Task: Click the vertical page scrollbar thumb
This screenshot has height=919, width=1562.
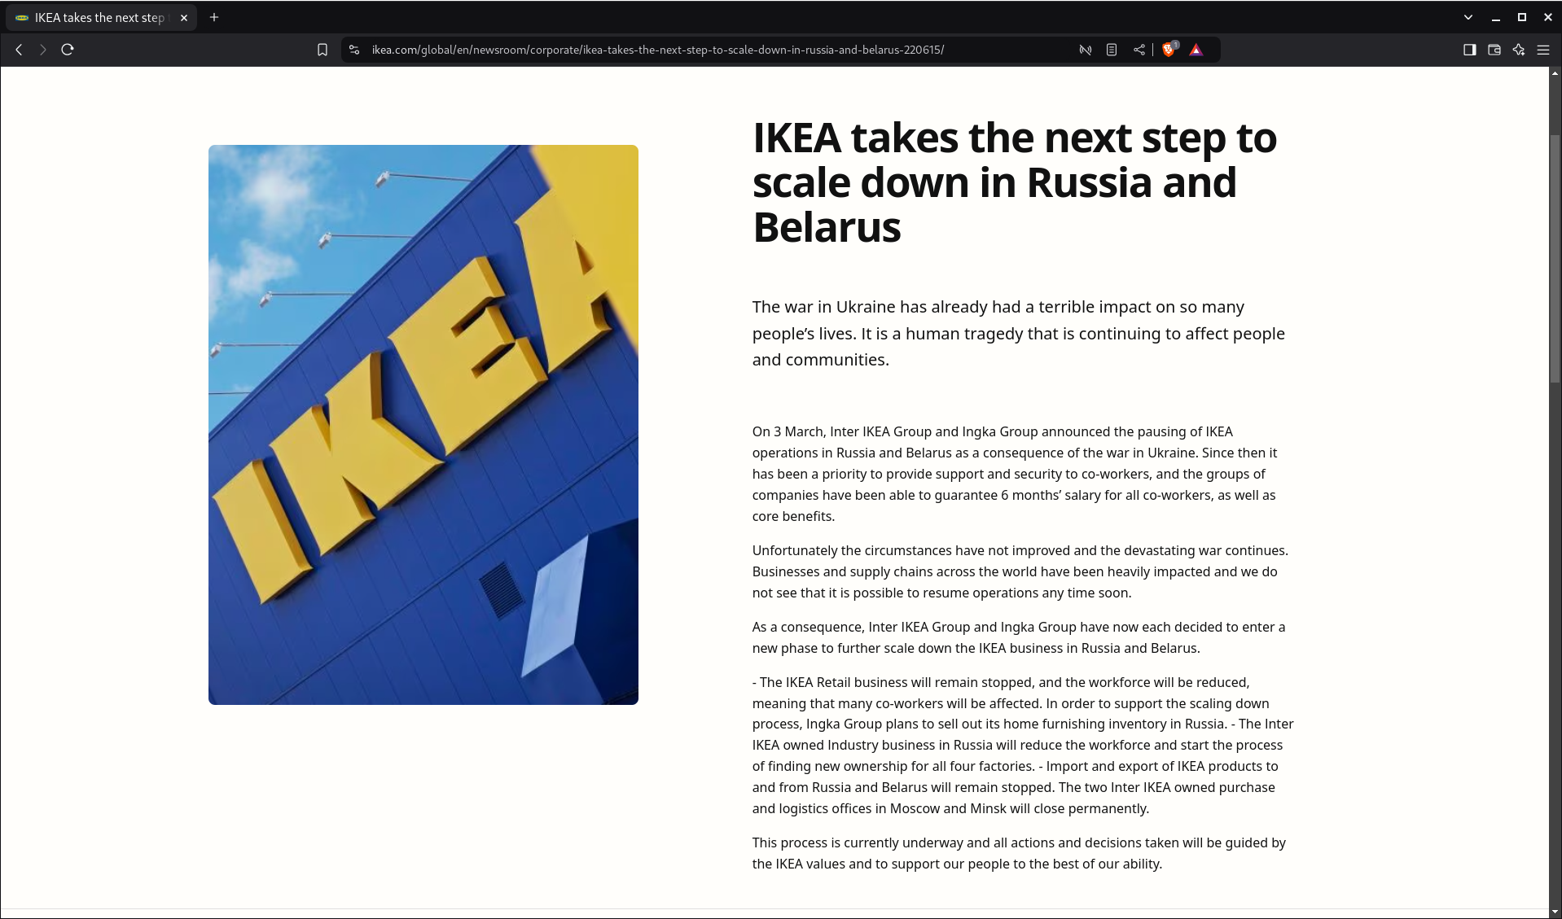Action: 1555,258
